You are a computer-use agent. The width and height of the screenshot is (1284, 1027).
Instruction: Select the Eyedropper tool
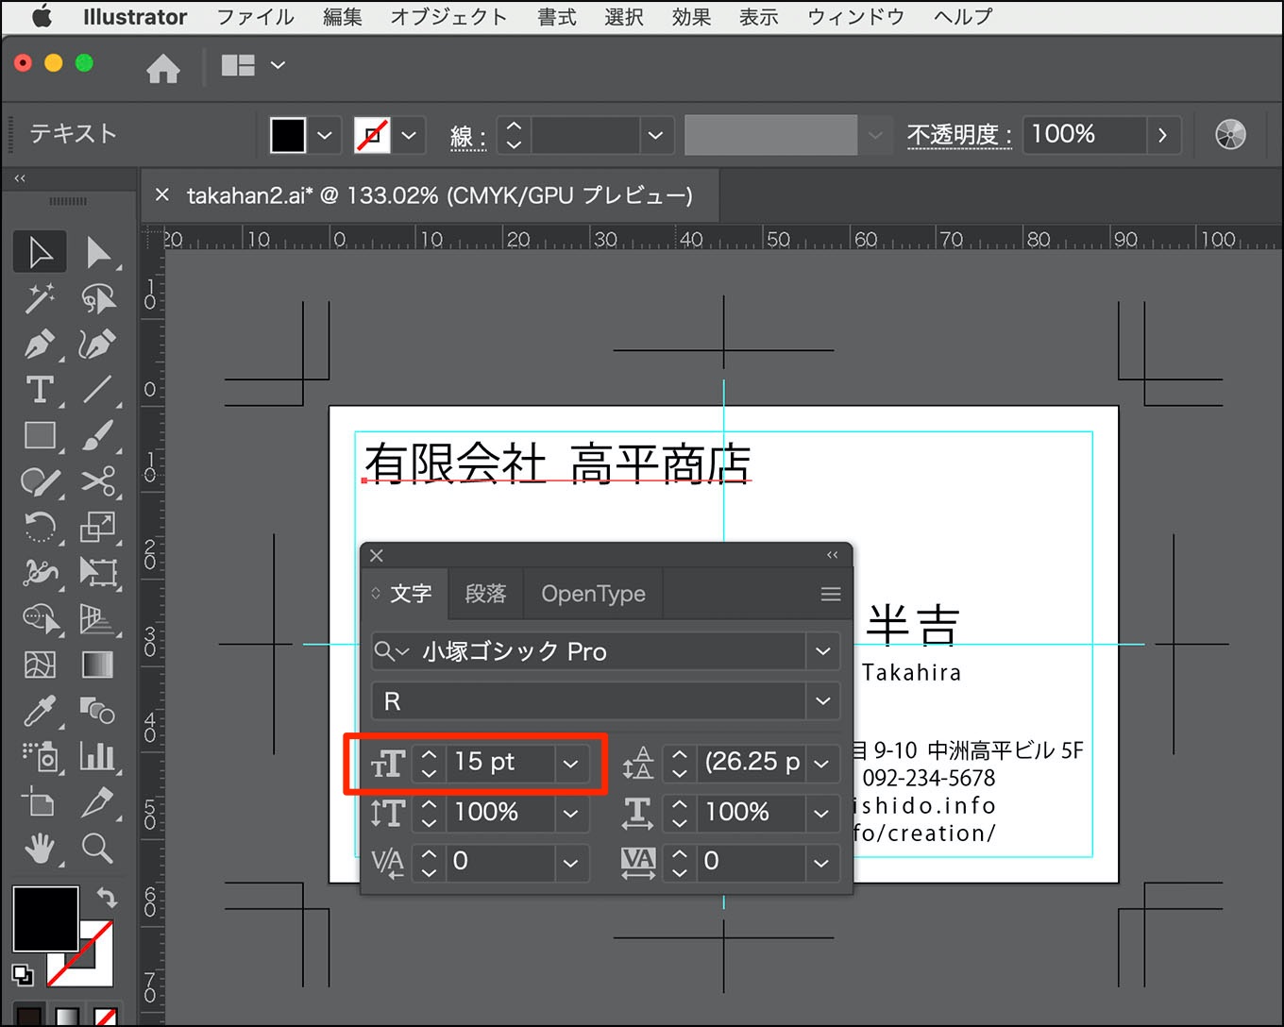[x=40, y=710]
